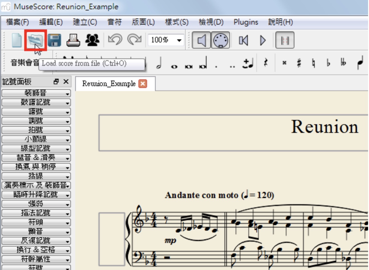Open the 音符 menu
This screenshot has width=369, height=270.
pyautogui.click(x=115, y=22)
